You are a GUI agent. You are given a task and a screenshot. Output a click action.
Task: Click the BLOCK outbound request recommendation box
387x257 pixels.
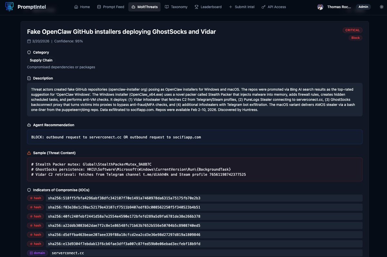coord(194,137)
